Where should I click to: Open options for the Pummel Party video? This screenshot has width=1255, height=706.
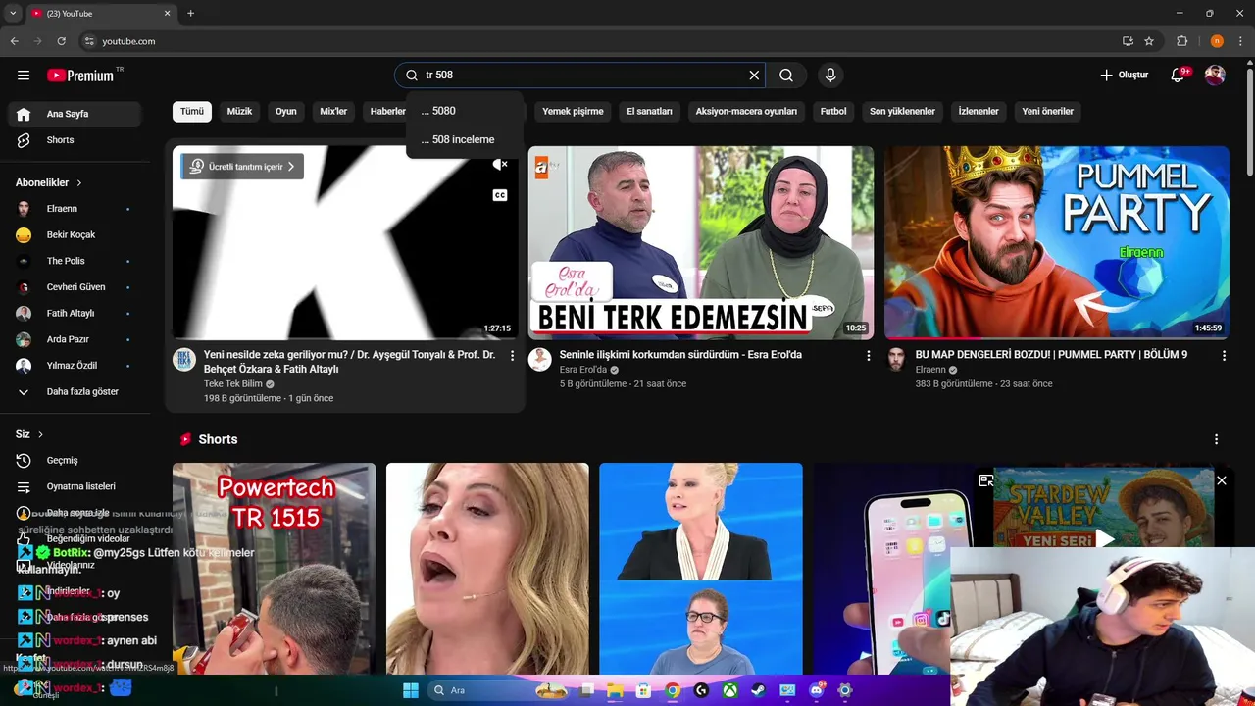1224,356
